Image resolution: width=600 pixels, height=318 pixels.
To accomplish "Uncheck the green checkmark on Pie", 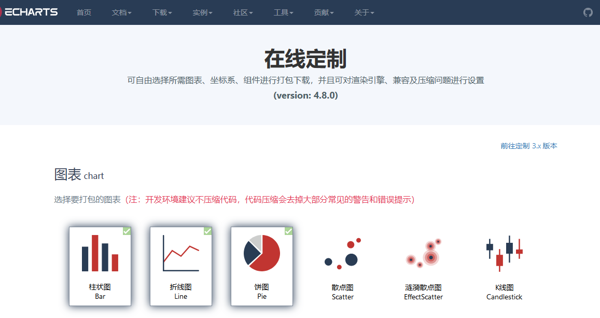I will point(288,231).
